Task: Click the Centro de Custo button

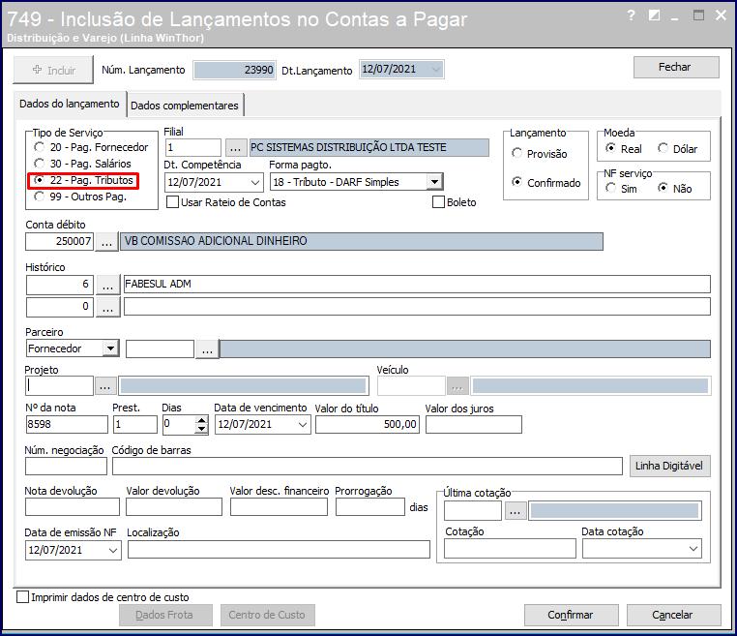Action: point(267,615)
